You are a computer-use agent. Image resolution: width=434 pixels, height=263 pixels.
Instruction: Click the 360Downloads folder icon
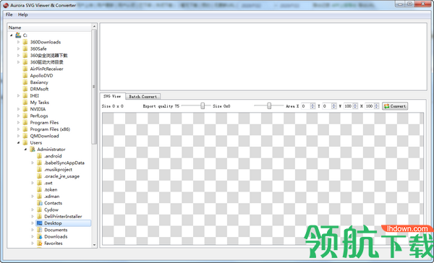coord(25,42)
